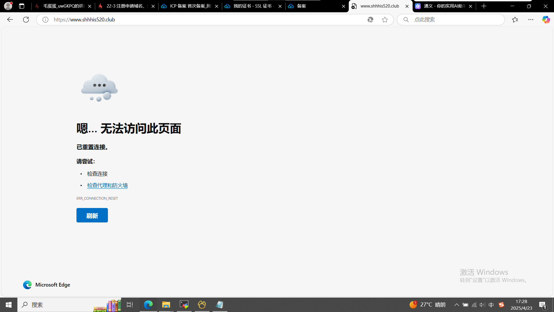The image size is (554, 312).
Task: Open Task View on the taskbar
Action: pos(130,304)
